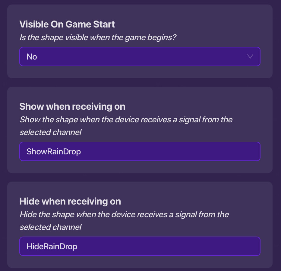Screen dimensions: 281x271
Task: Click the "Is the shape visible" description
Action: pos(98,38)
